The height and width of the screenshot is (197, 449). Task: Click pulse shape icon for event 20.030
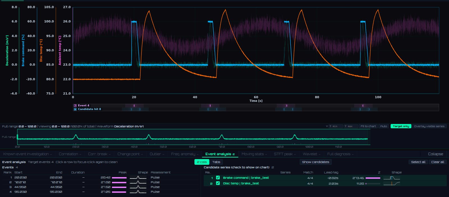(x=138, y=178)
